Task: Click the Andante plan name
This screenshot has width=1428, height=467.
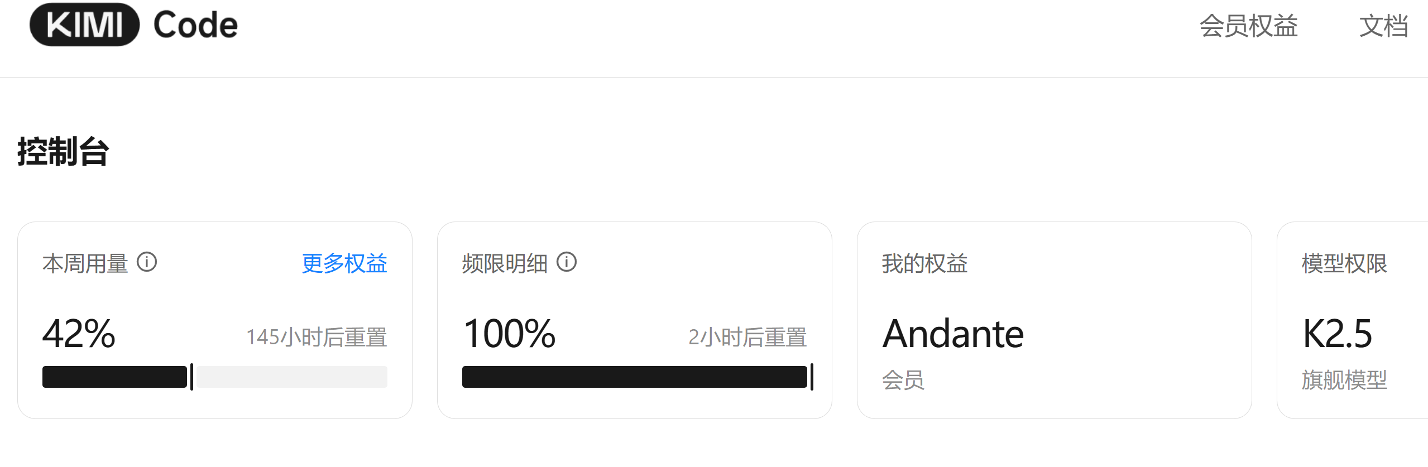Action: (x=953, y=334)
